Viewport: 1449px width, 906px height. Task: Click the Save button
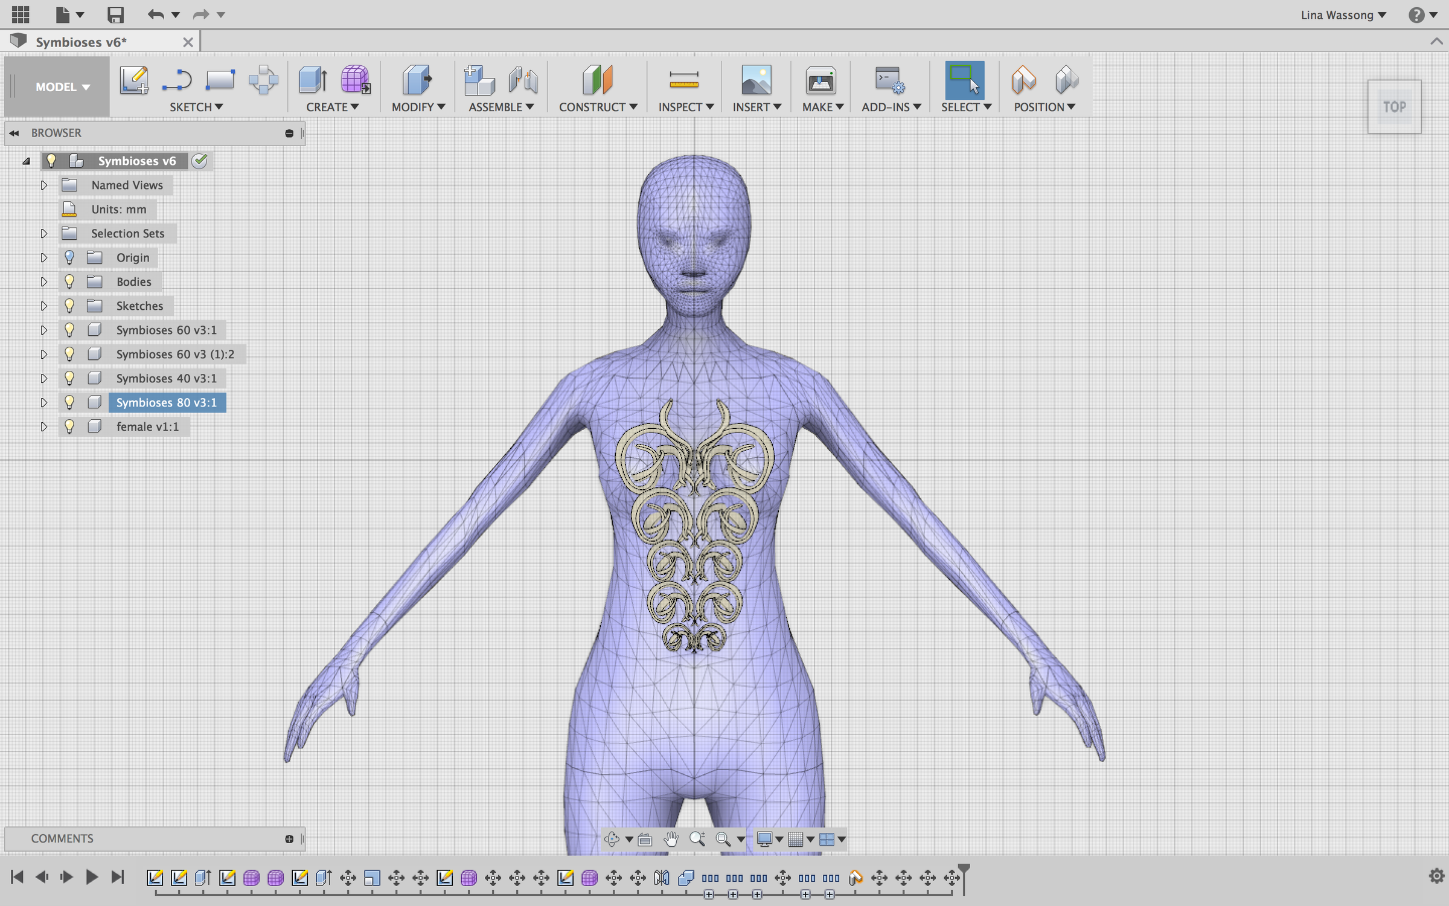tap(116, 14)
